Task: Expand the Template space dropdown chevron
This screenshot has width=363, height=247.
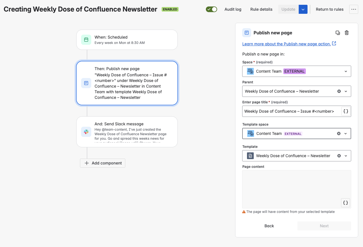Action: [346, 133]
